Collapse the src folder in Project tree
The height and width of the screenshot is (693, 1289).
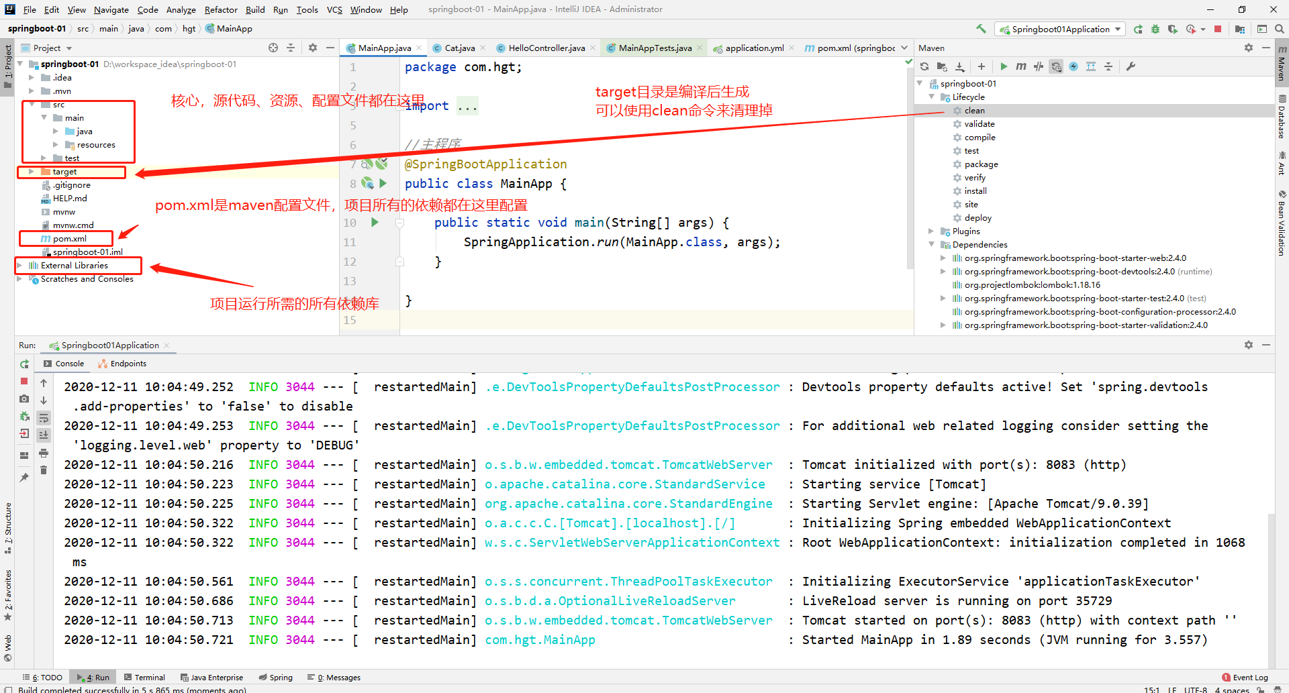pyautogui.click(x=30, y=104)
